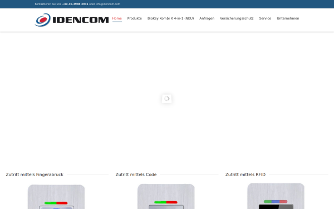Select heading Zutritt mittels Fingerabruck
The height and width of the screenshot is (209, 334).
tap(35, 174)
